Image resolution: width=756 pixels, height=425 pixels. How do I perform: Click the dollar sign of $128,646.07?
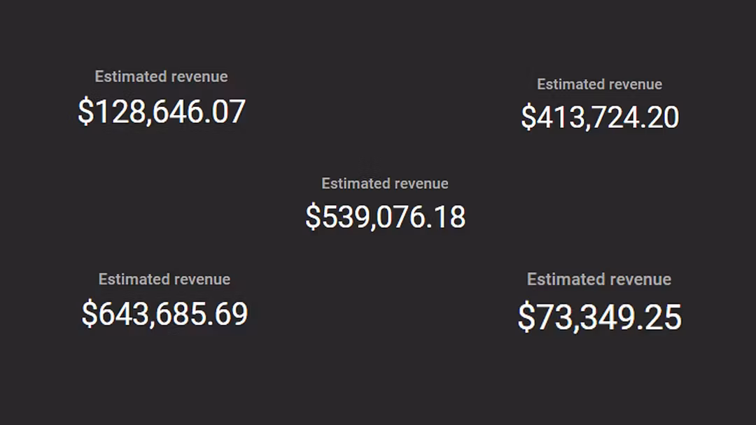[x=85, y=112]
